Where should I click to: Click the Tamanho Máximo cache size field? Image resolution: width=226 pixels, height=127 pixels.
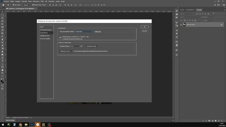coord(75,46)
